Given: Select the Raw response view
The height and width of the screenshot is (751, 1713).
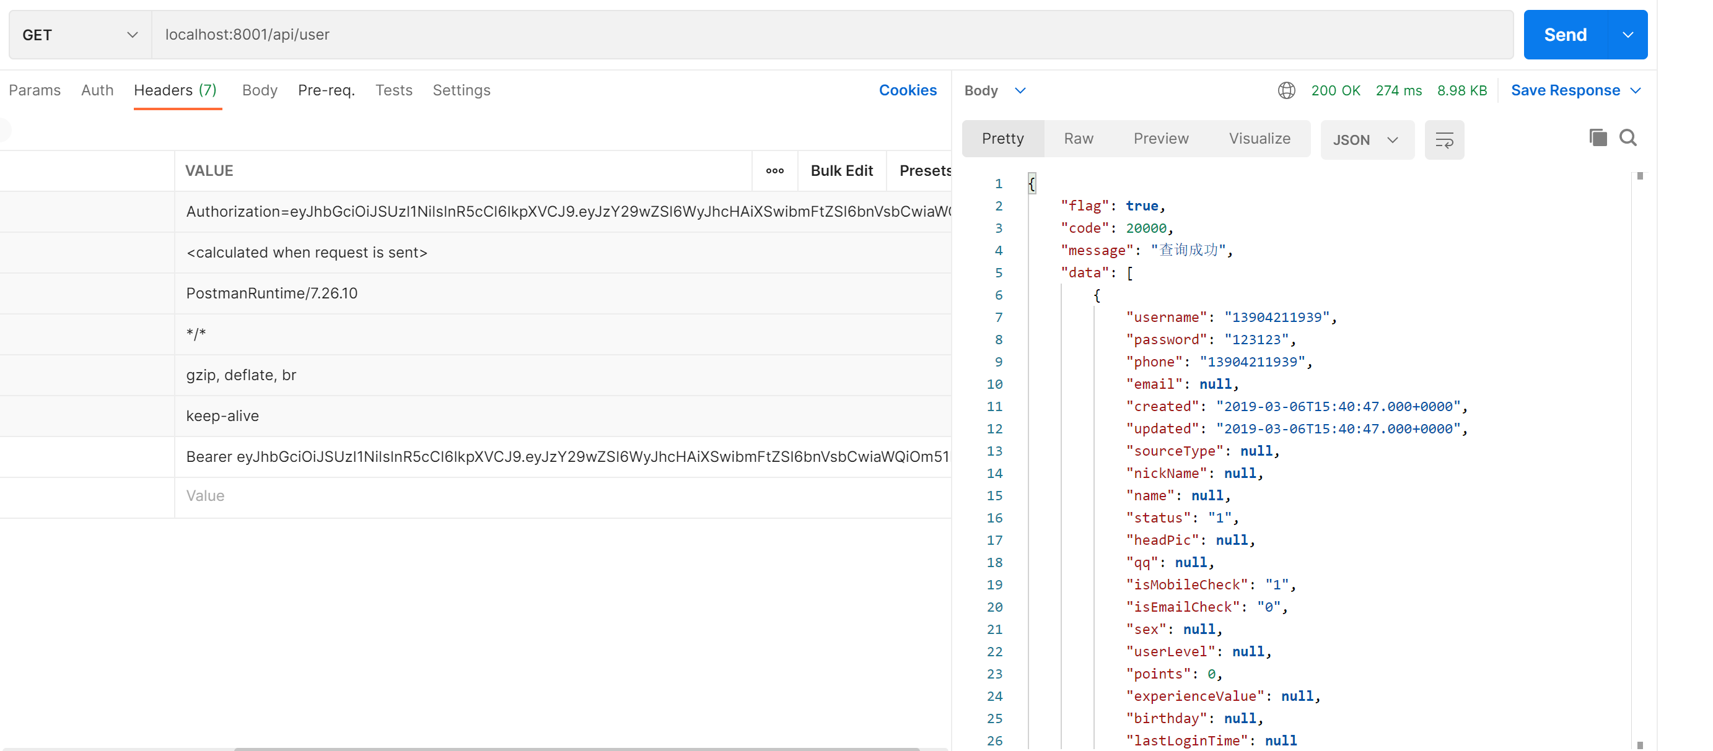Looking at the screenshot, I should [x=1079, y=138].
